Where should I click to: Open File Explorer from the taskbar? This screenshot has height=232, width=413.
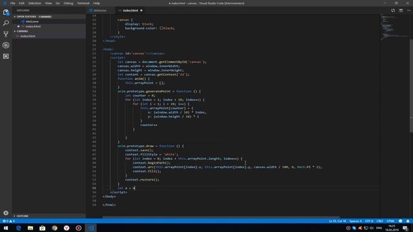[x=30, y=228]
